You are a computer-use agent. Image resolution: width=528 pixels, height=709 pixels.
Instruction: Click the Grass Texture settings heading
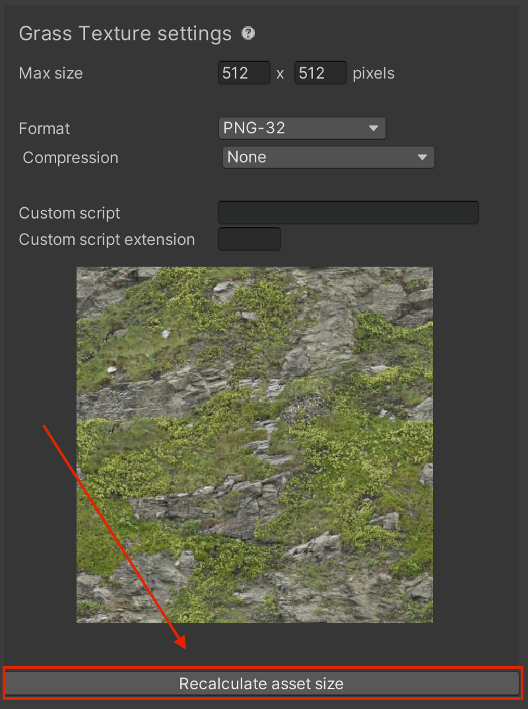[125, 34]
